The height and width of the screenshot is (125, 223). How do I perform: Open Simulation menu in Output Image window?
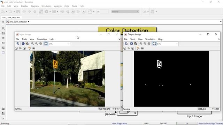pos(150,39)
